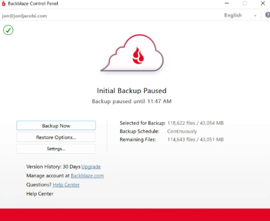Viewport: 270px width, 221px height.
Task: Click the Initial Backup Paused heading
Action: pyautogui.click(x=131, y=91)
